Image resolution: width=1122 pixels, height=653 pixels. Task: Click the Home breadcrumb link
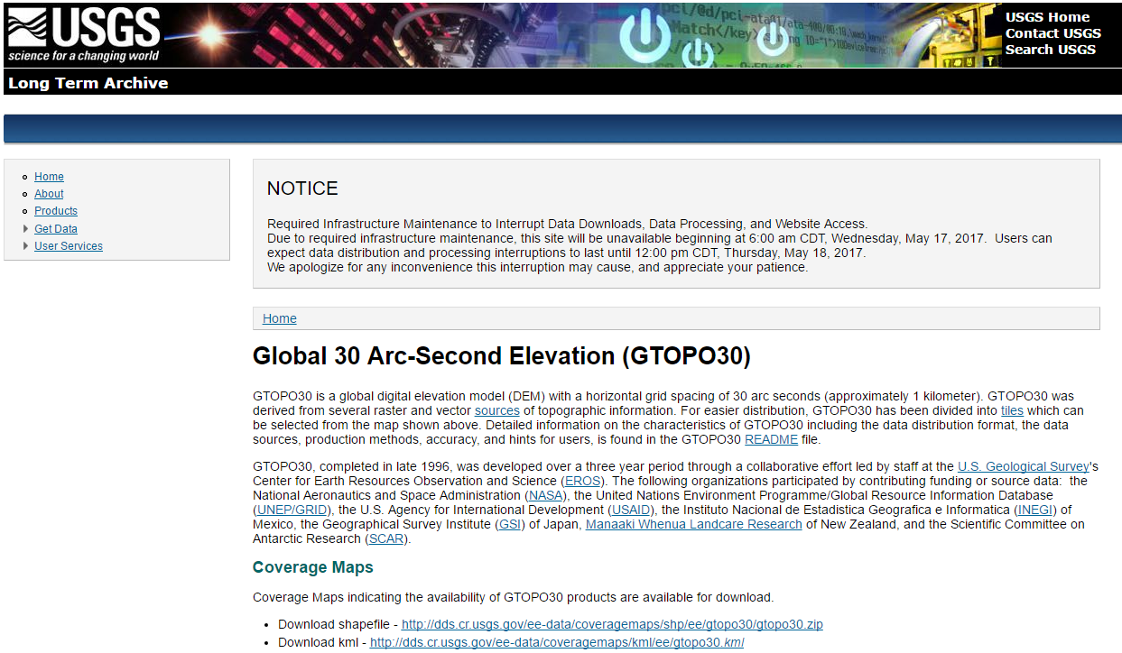[x=280, y=318]
